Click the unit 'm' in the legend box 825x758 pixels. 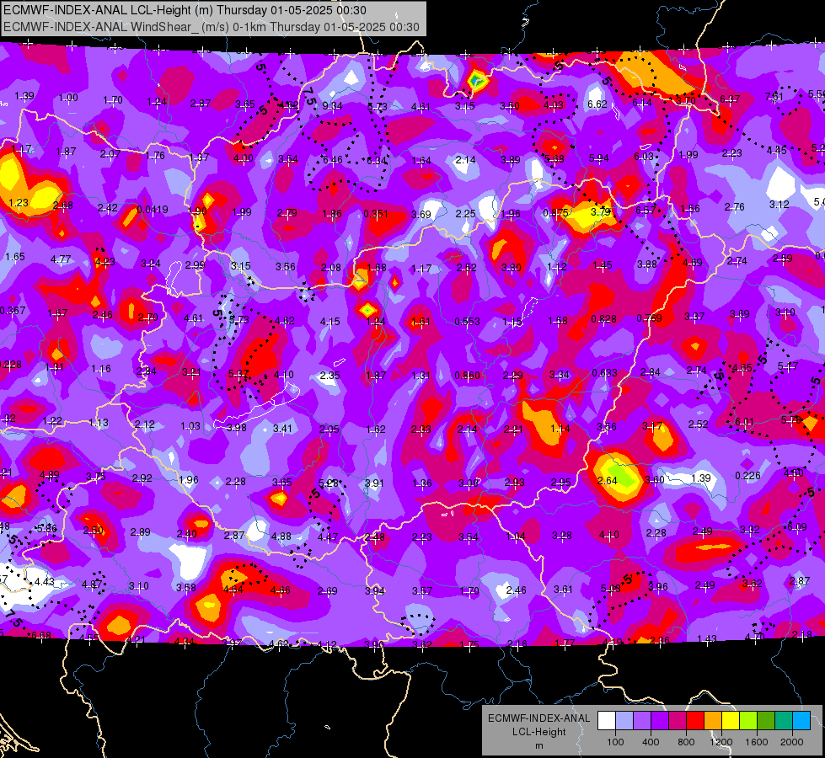[538, 746]
